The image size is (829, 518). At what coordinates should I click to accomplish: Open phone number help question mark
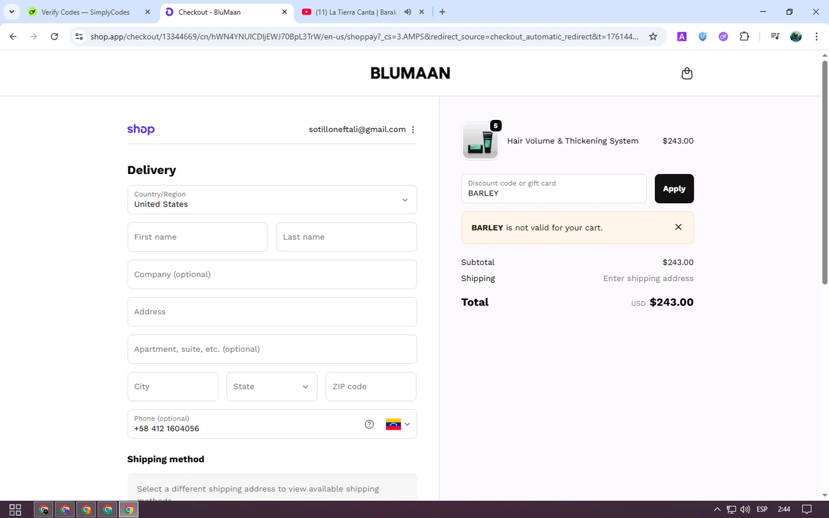pyautogui.click(x=369, y=424)
